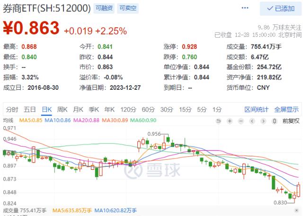The width and height of the screenshot is (303, 216).
Task: Click the 可卖空 tag
Action: coord(128,8)
